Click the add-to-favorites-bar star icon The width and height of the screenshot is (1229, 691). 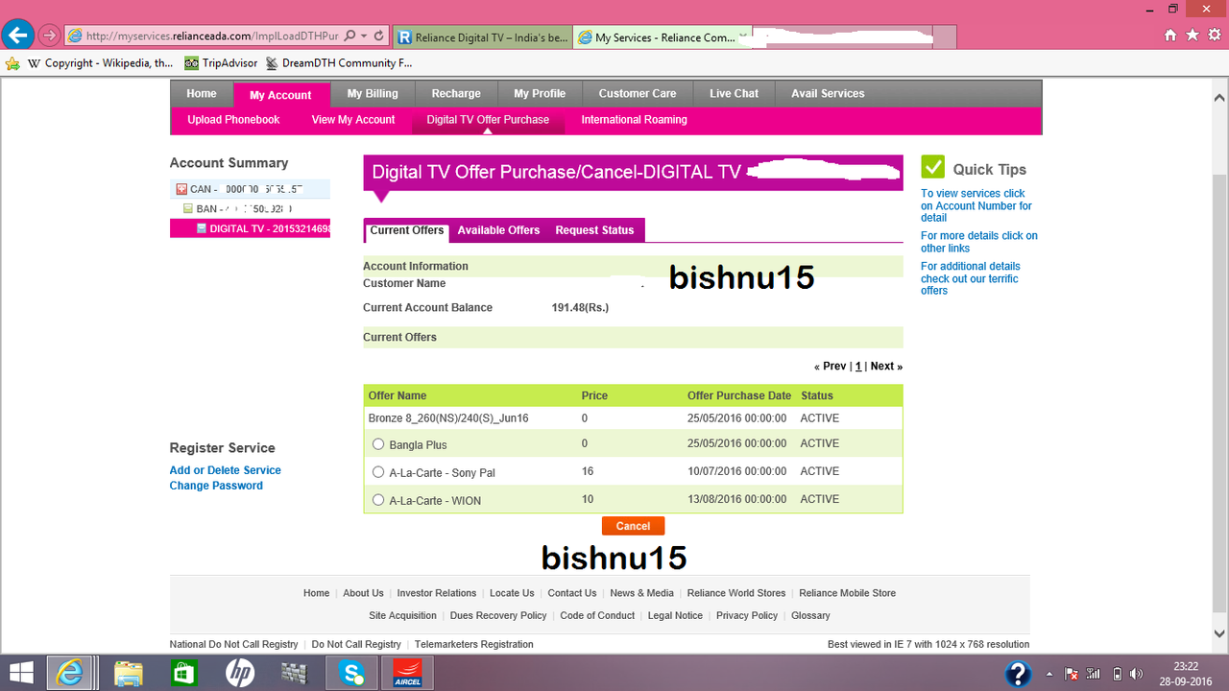(12, 63)
